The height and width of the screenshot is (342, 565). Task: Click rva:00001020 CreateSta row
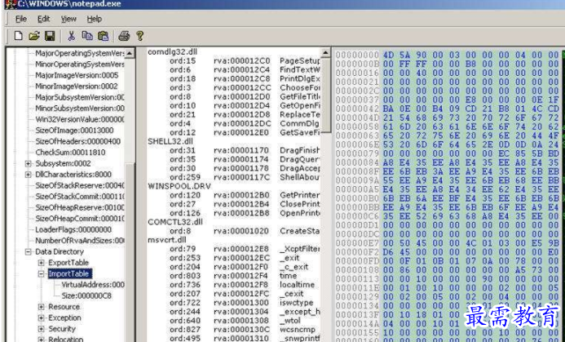pos(267,231)
